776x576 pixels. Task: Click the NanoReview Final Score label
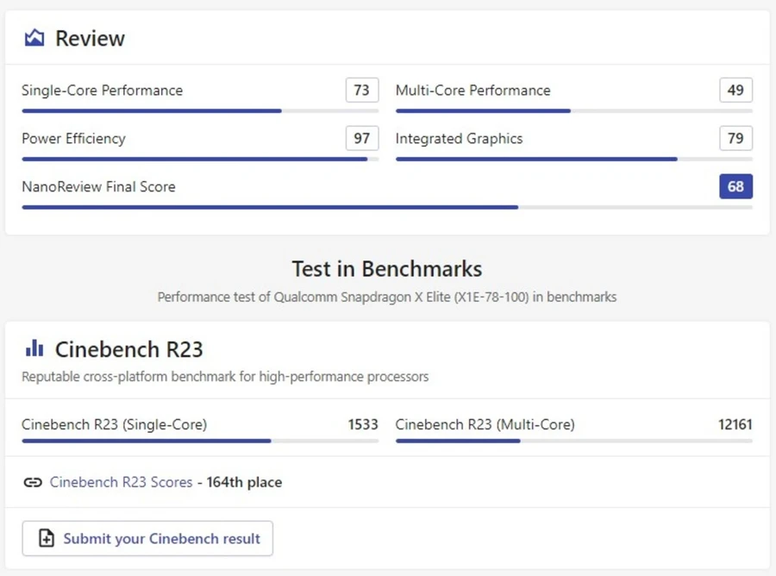pos(98,186)
